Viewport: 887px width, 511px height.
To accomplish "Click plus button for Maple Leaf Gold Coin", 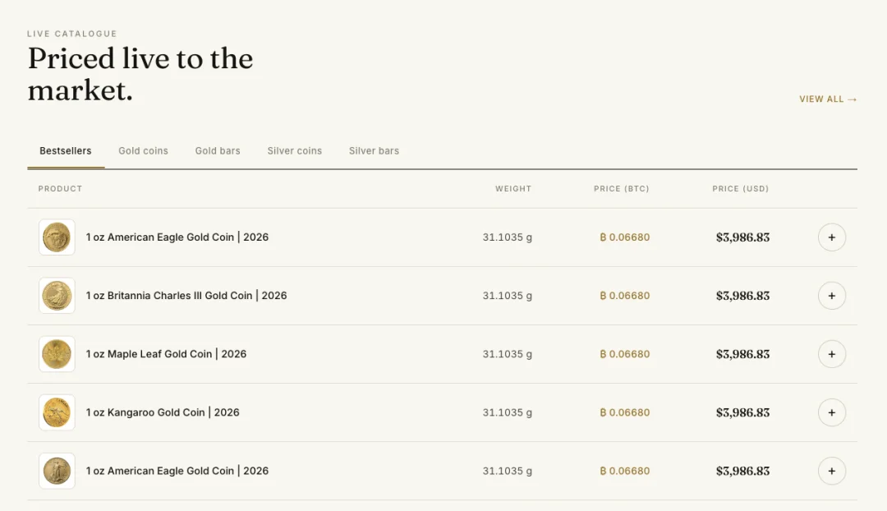I will [x=831, y=354].
